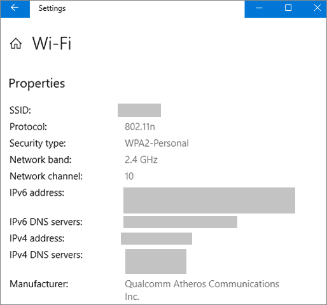This screenshot has height=305, width=327.
Task: Click the 2.4 GHz network band value
Action: tap(141, 159)
